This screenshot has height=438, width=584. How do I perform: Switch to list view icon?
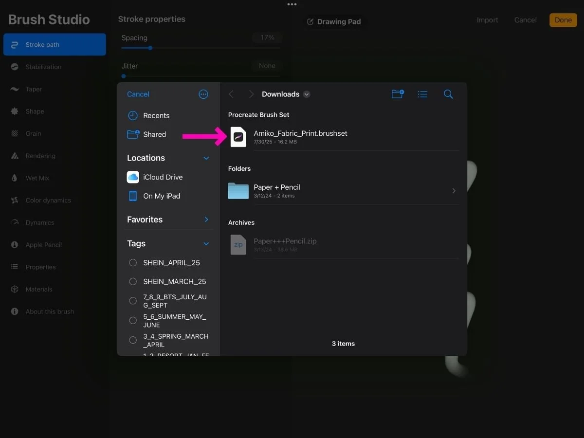pos(423,94)
